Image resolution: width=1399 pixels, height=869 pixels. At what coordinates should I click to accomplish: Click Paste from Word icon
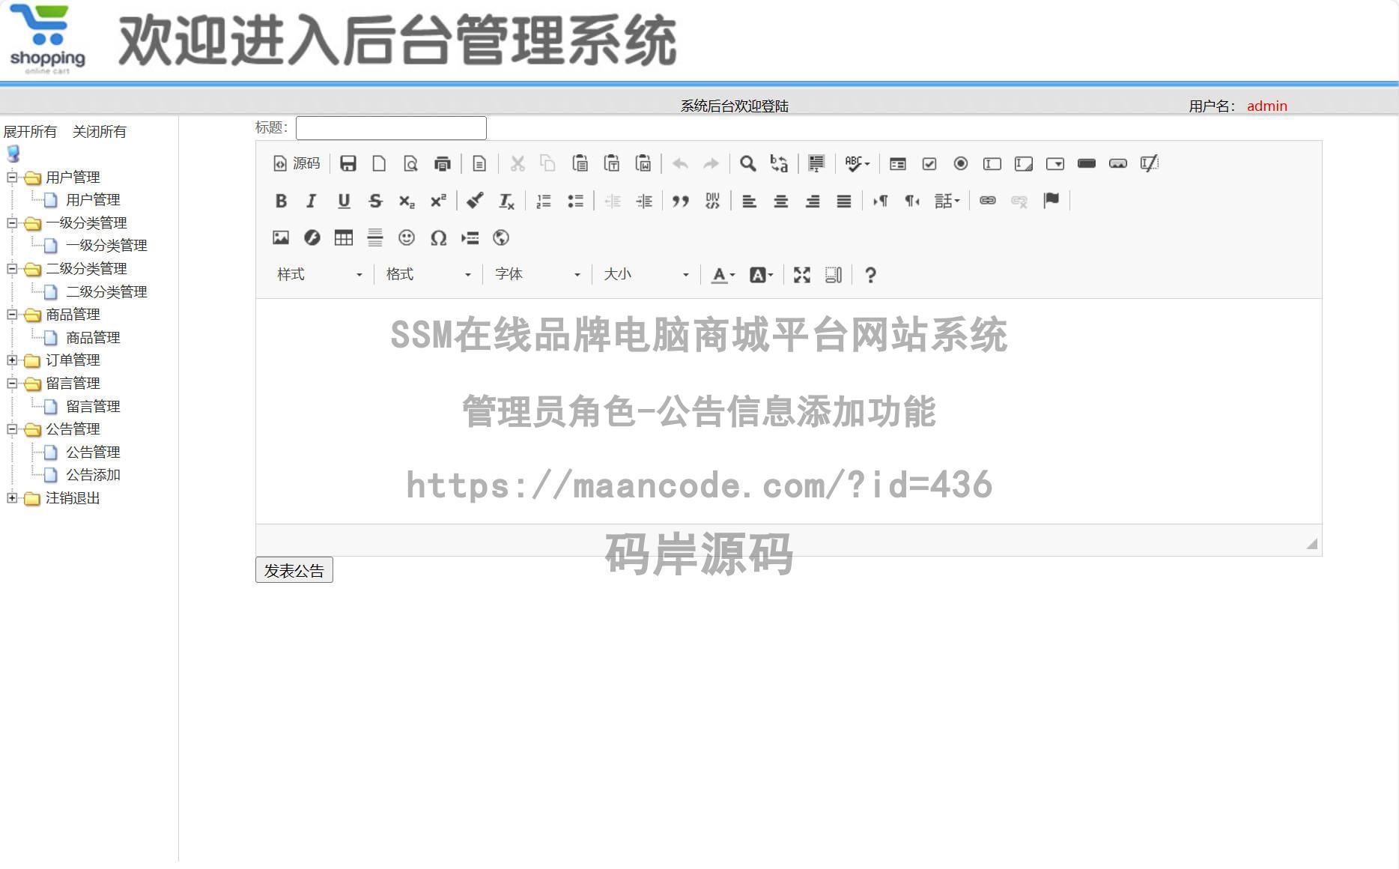(643, 163)
